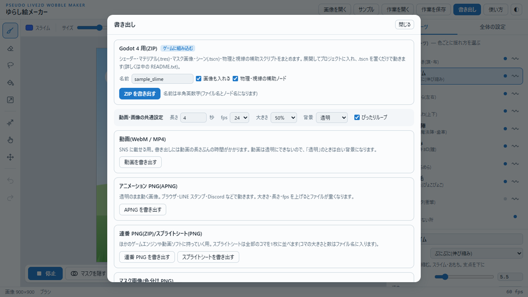Select the Lasso tool
Screen dimensions: 528x297
10,65
